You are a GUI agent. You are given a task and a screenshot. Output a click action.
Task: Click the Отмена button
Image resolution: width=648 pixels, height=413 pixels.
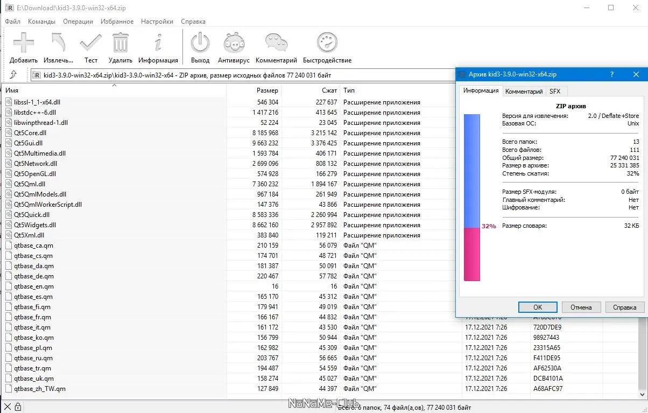click(x=581, y=307)
